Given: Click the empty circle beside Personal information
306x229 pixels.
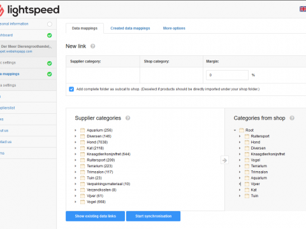Looking at the screenshot, I should pos(50,24).
